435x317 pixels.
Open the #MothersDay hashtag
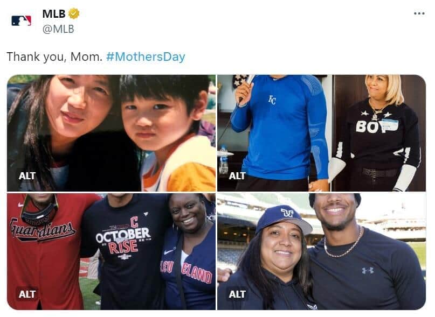pyautogui.click(x=146, y=57)
